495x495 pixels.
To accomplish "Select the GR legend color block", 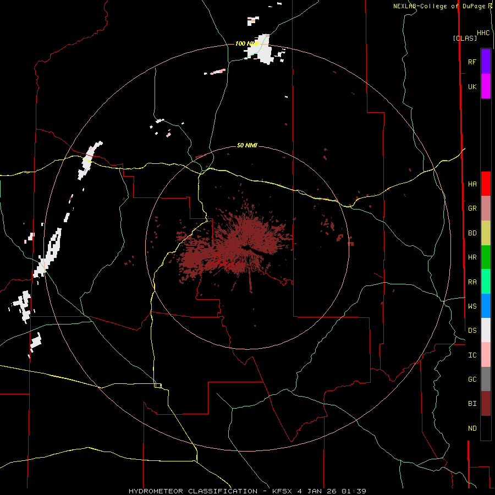I will point(486,208).
